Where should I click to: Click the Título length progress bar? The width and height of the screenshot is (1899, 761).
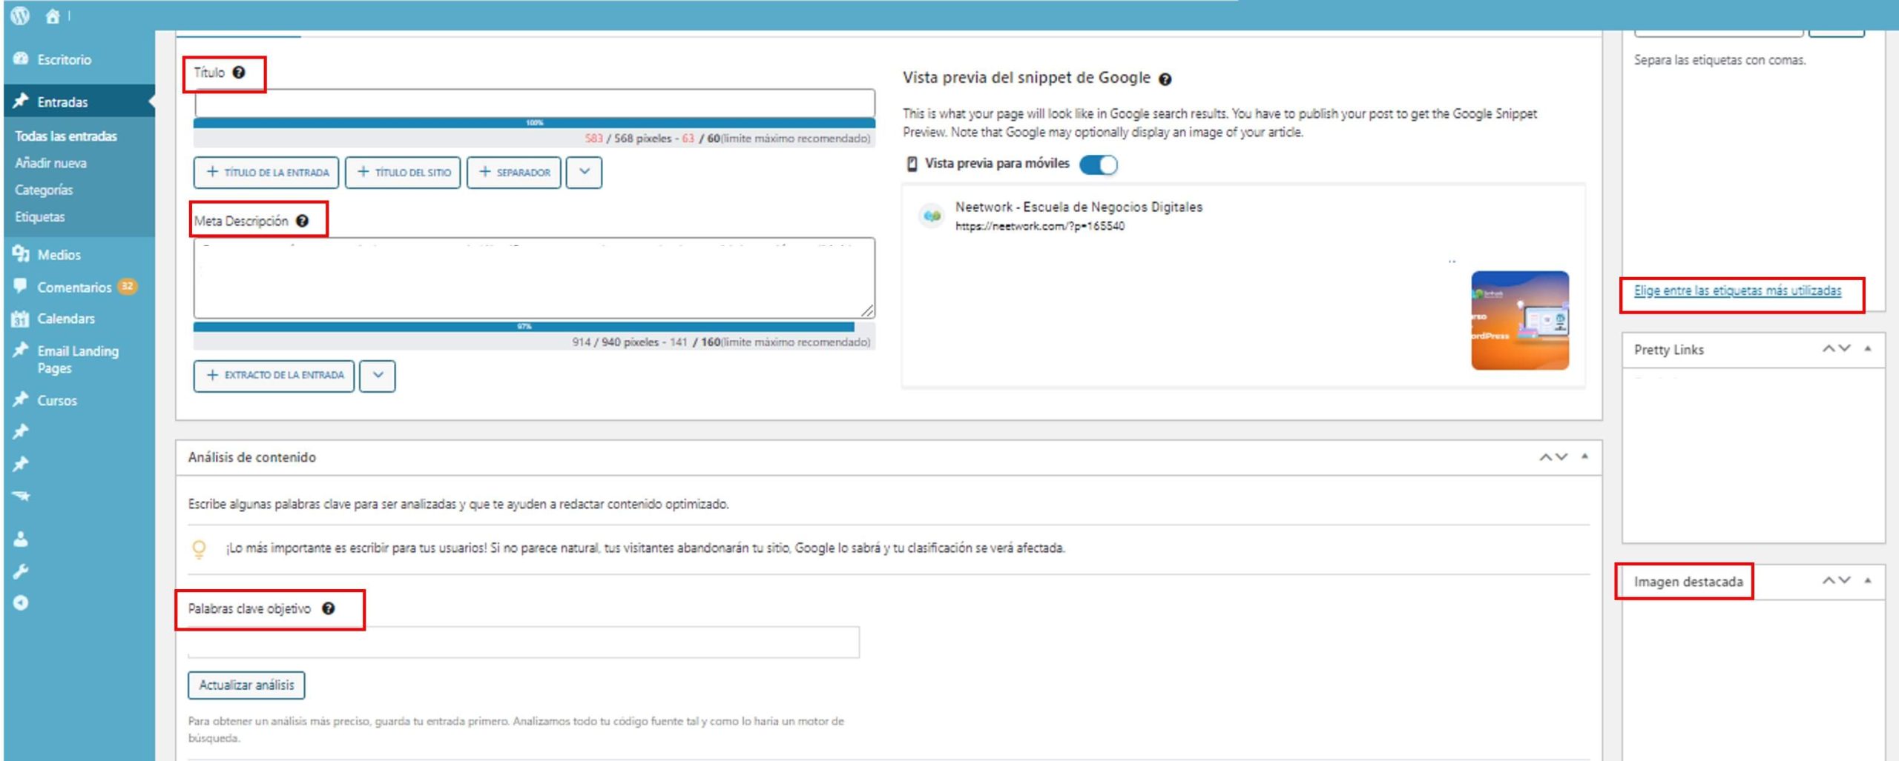[x=534, y=123]
